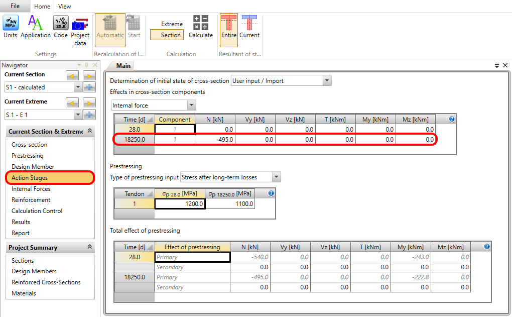Viewport: 512px width, 317px height.
Task: Toggle the Extreme calculation mode
Action: tap(172, 24)
